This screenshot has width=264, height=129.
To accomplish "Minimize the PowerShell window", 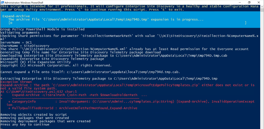I will (x=240, y=2).
